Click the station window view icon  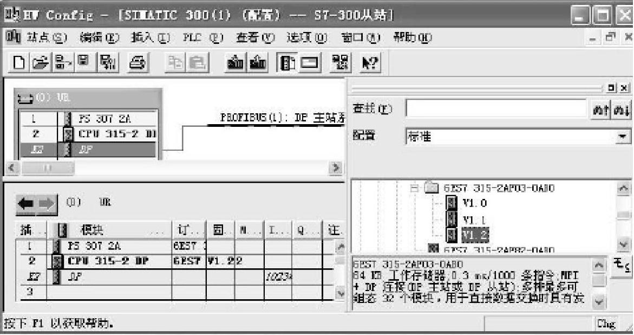click(309, 63)
